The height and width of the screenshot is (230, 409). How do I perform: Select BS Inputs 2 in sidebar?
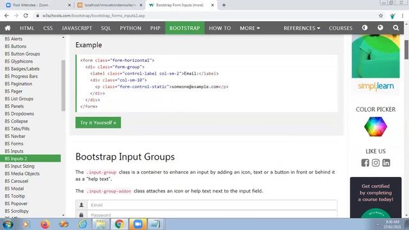(30, 158)
